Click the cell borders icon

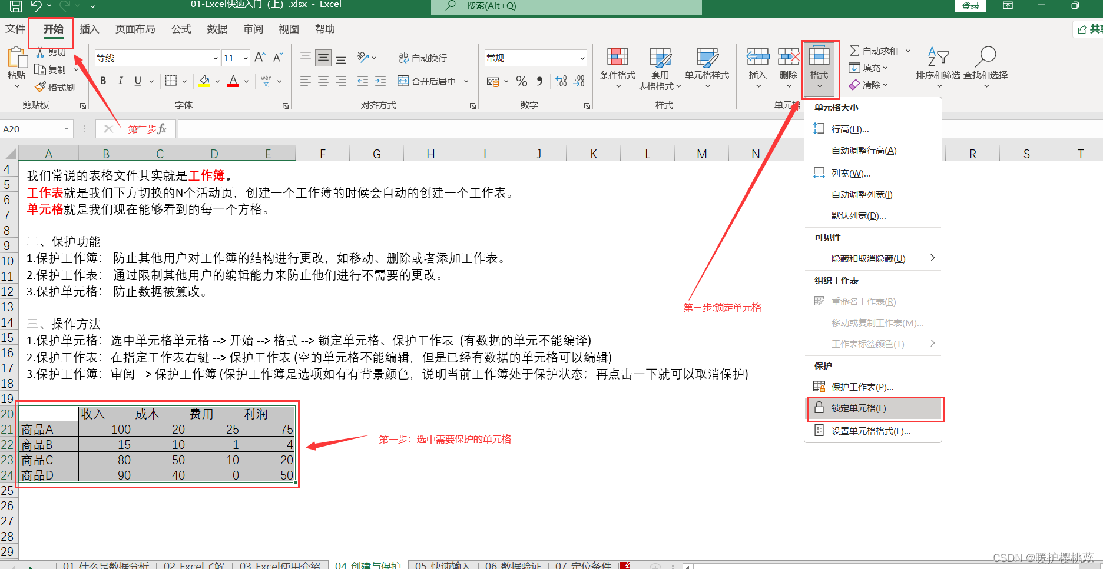tap(171, 81)
